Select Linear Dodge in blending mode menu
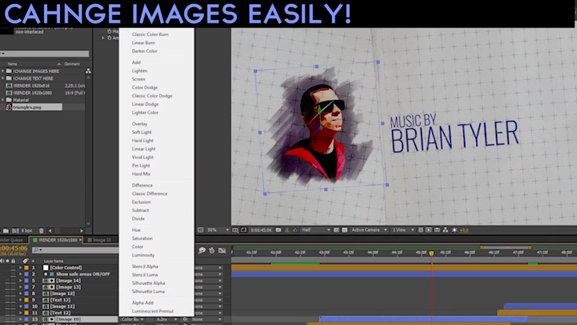The height and width of the screenshot is (325, 577). [145, 104]
